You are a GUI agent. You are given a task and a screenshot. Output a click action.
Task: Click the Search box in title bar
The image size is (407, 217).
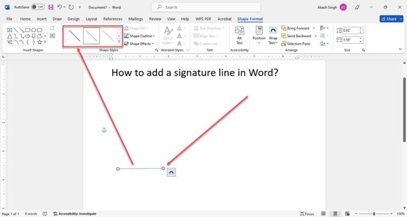[x=206, y=7]
